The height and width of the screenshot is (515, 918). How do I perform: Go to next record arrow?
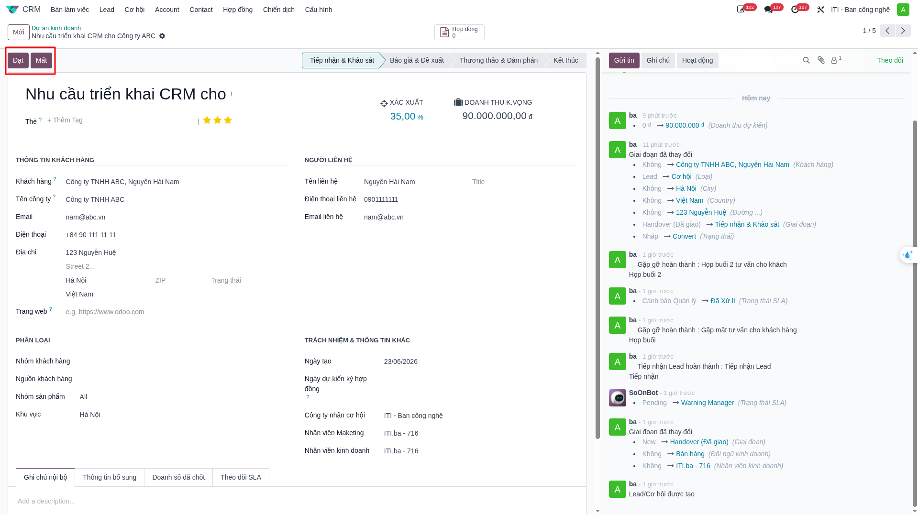click(x=903, y=31)
